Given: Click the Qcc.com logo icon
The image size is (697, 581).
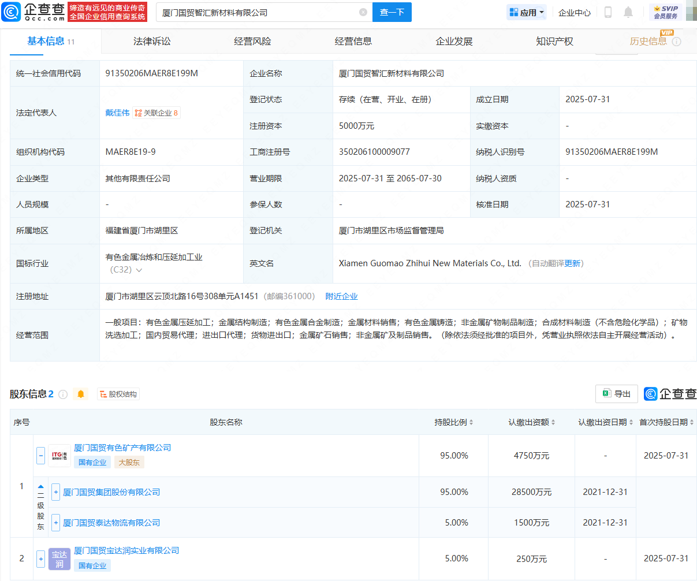Looking at the screenshot, I should click(12, 12).
